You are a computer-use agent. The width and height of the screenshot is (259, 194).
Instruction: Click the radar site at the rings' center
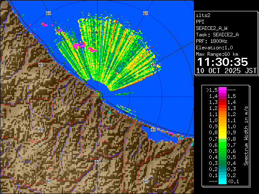click(97, 94)
